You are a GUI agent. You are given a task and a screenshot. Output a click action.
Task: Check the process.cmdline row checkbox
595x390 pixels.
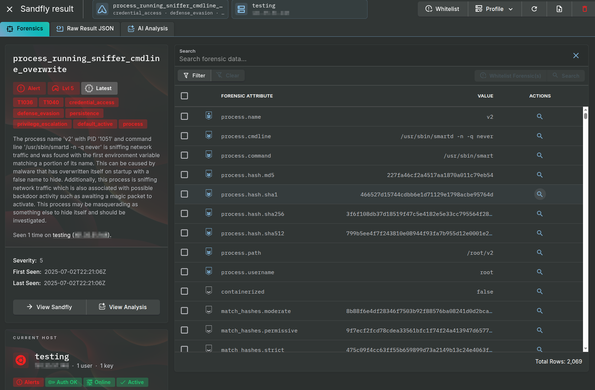pyautogui.click(x=184, y=136)
